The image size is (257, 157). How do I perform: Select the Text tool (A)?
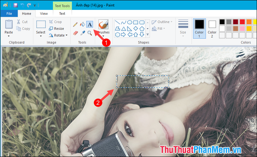pos(90,25)
